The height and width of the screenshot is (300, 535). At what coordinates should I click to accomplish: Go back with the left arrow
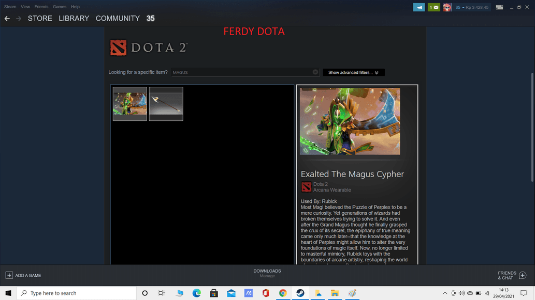click(7, 19)
